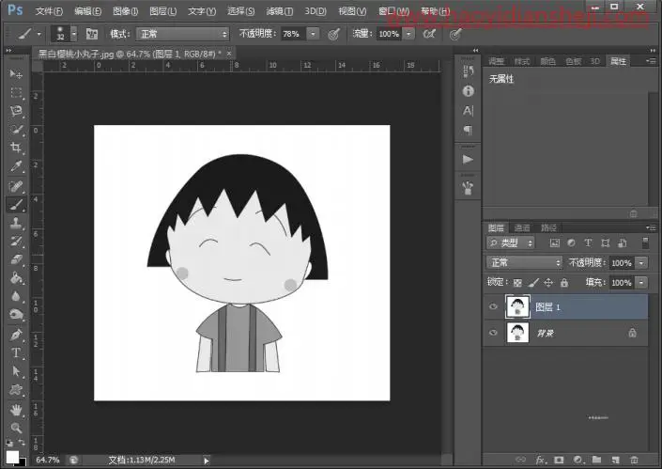662x469 pixels.
Task: Open the Actions panel play icon
Action: 468,159
